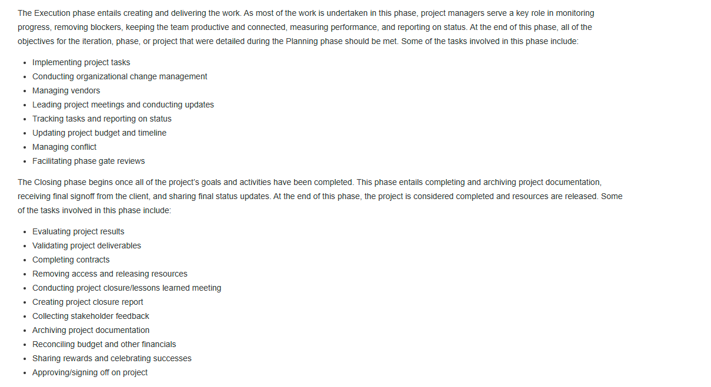Click "Leading project meetings and conducting updates"

(x=123, y=105)
